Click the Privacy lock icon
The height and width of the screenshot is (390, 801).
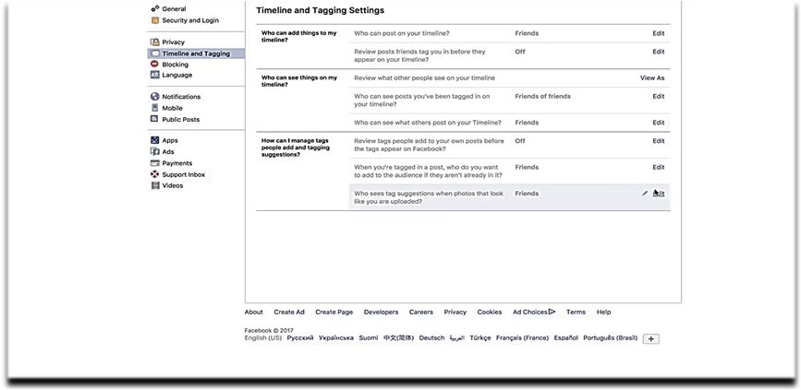pyautogui.click(x=155, y=41)
